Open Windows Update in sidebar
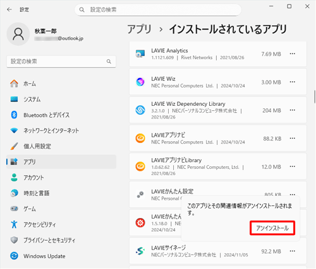The image size is (316, 269). tap(61, 256)
